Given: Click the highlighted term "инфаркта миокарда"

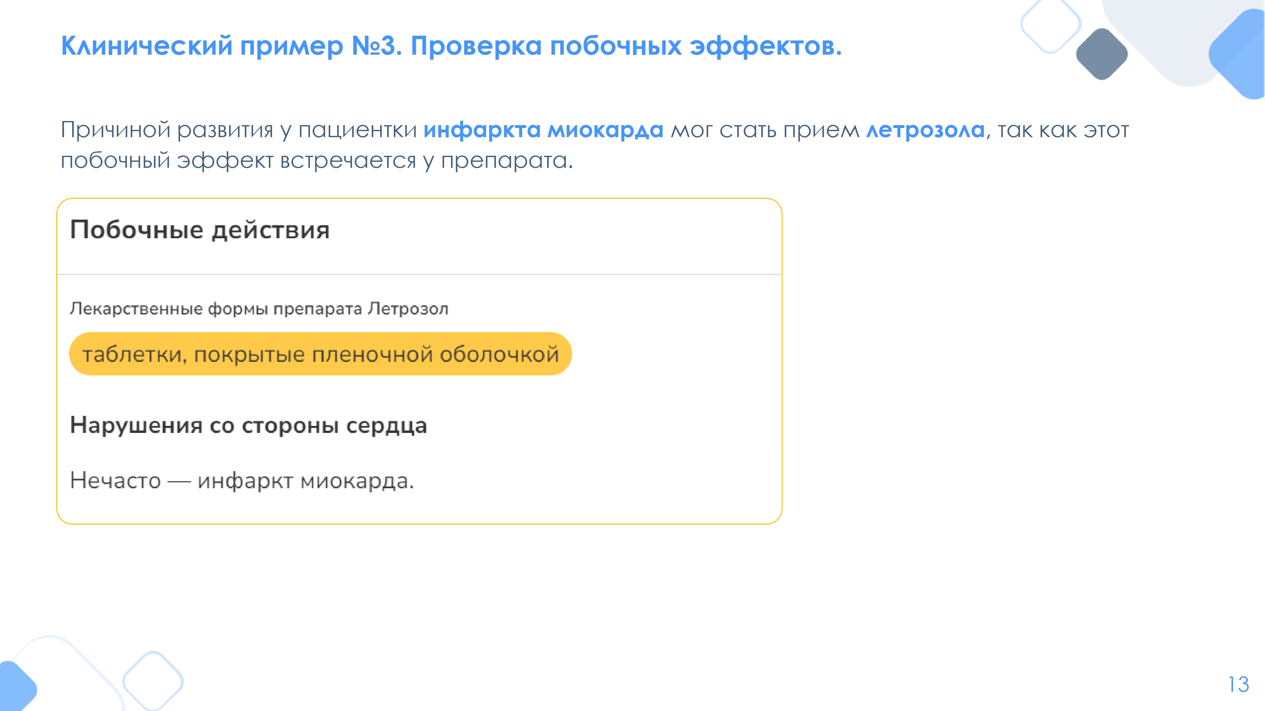Looking at the screenshot, I should 543,130.
